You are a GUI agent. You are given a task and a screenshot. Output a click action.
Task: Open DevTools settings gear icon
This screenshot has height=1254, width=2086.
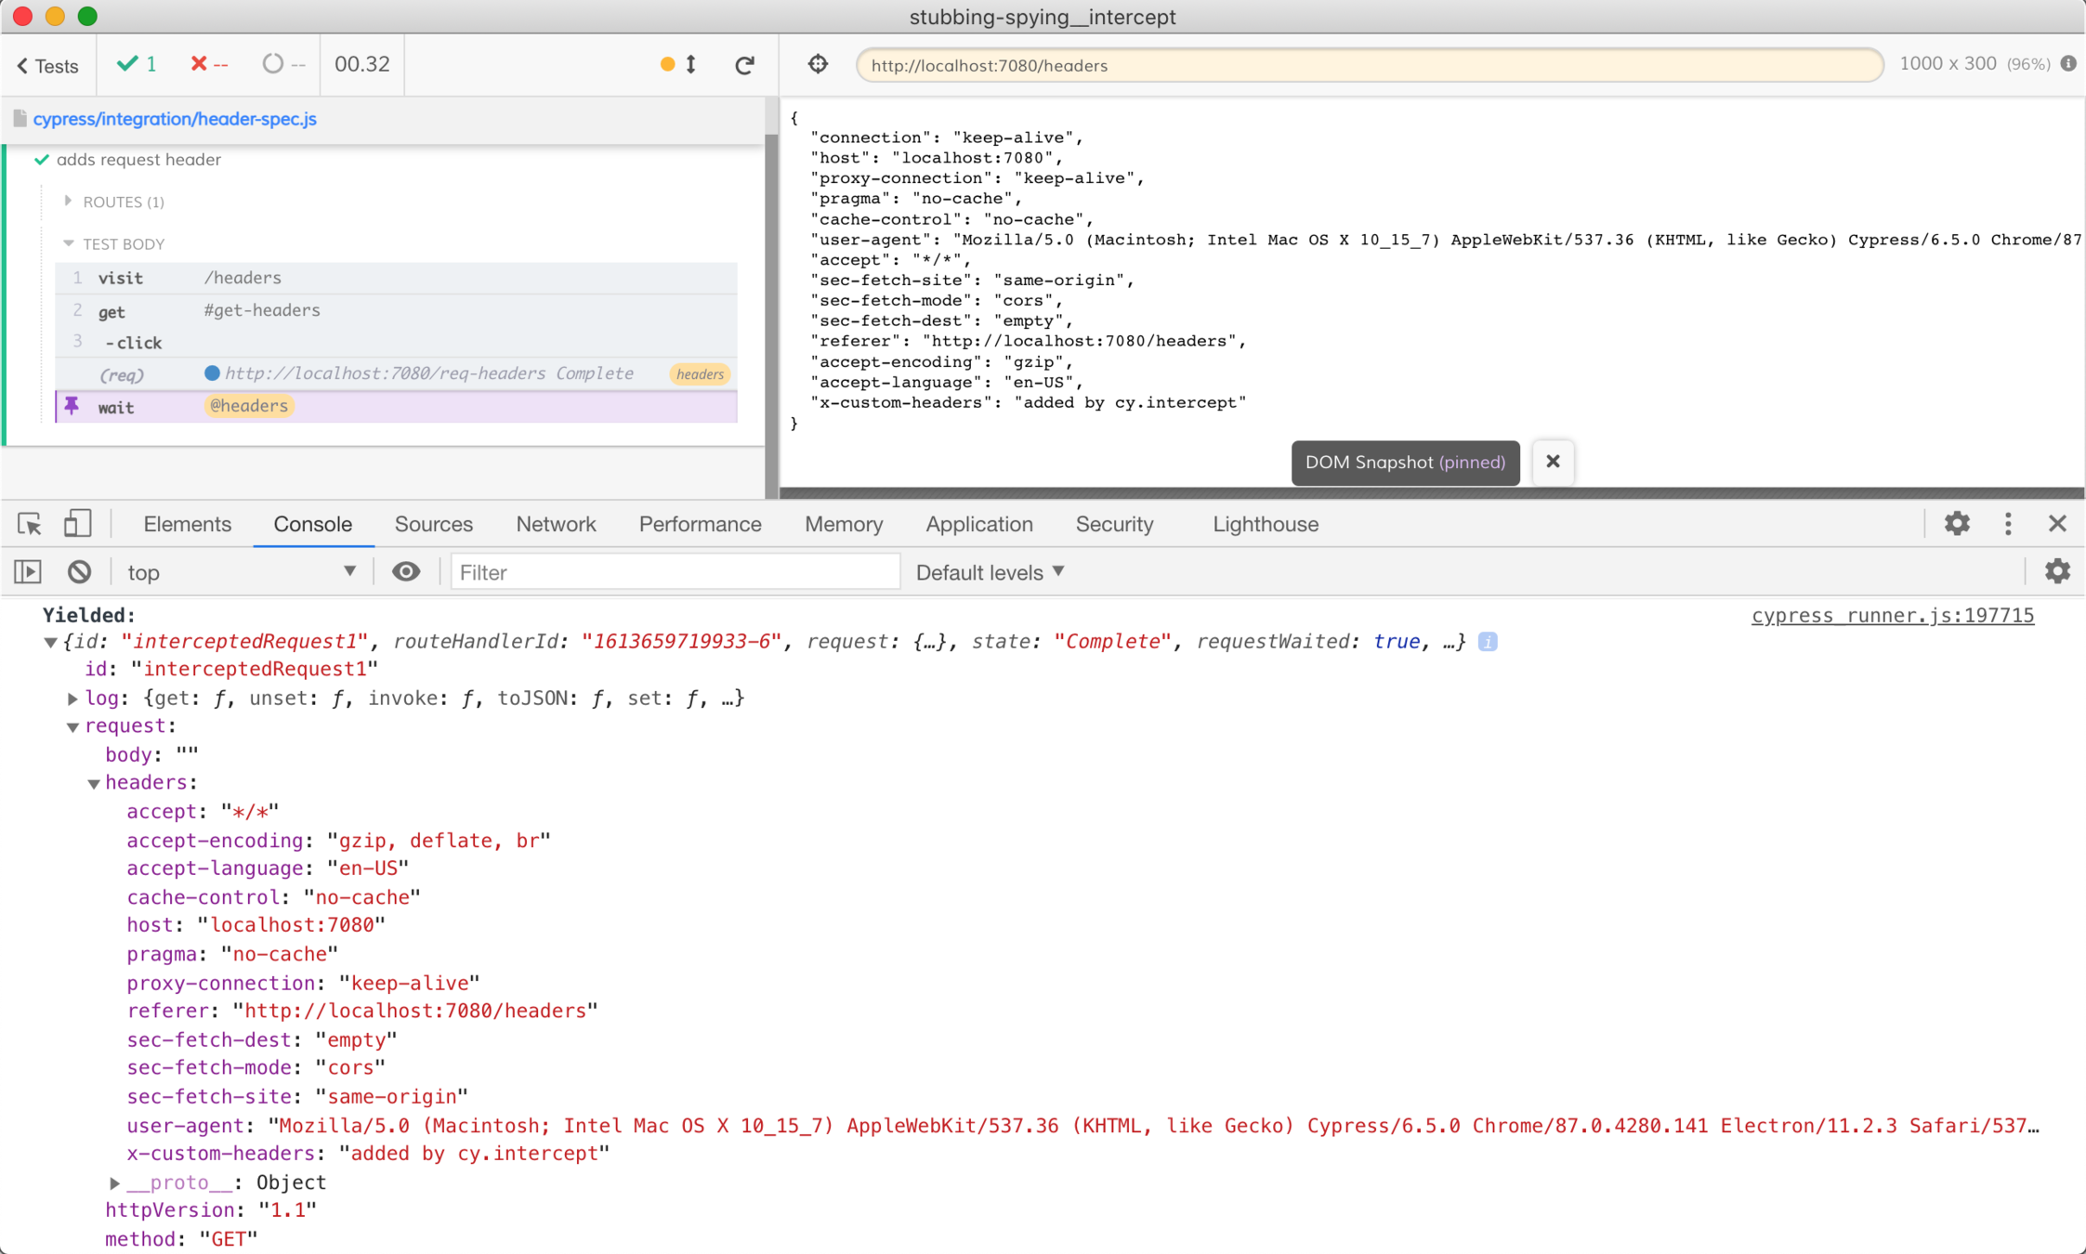(1957, 524)
